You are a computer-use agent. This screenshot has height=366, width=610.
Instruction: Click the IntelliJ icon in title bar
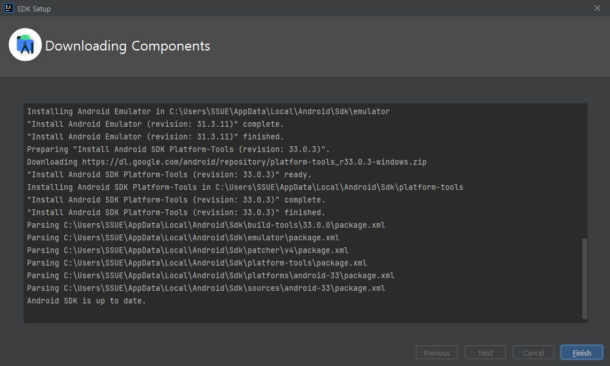tap(8, 8)
